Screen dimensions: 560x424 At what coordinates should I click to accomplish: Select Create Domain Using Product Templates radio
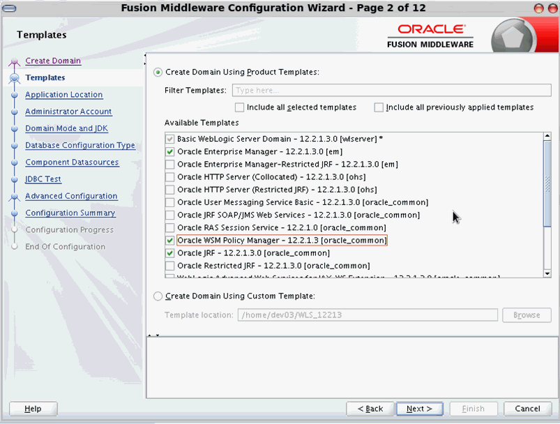pyautogui.click(x=158, y=72)
